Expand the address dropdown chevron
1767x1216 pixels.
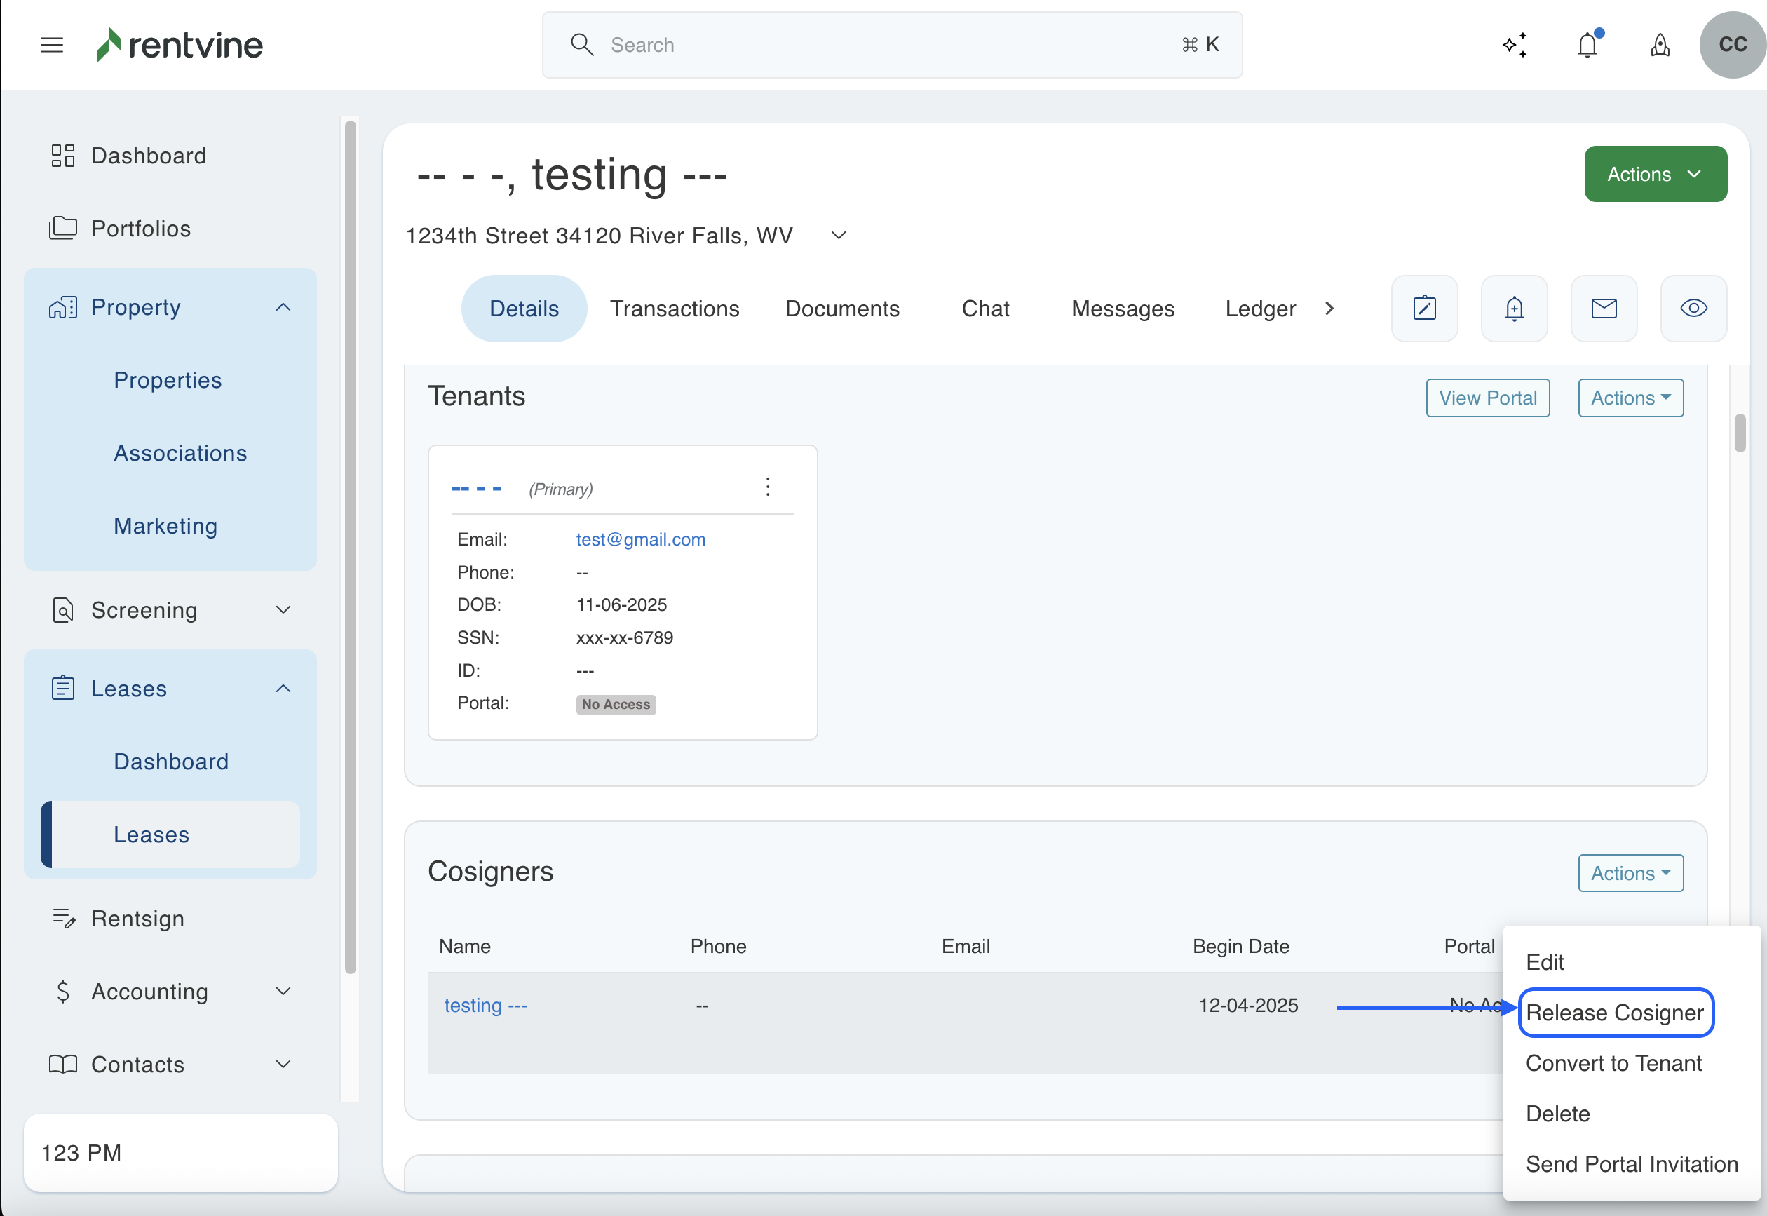pos(839,236)
